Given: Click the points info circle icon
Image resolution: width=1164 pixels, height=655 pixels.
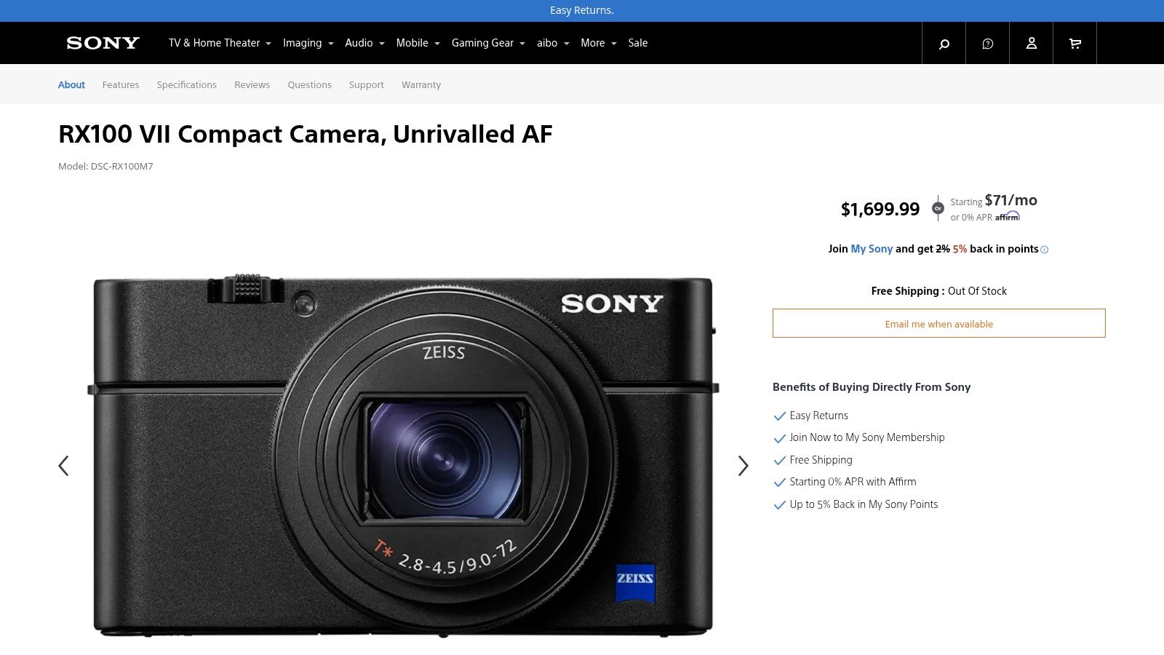Looking at the screenshot, I should click(x=1045, y=250).
